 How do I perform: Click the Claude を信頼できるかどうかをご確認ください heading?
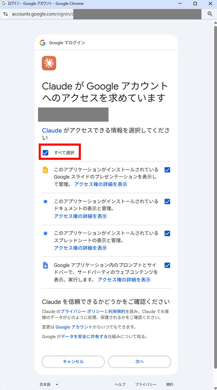coord(106,302)
